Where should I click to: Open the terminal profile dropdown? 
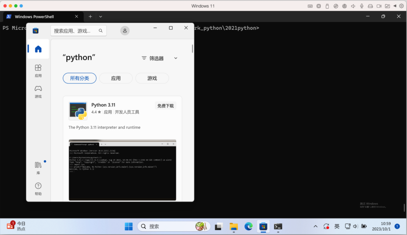101,17
